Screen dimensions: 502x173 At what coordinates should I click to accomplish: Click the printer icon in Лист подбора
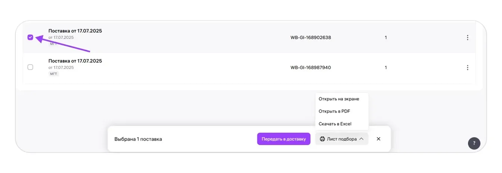[x=322, y=139]
